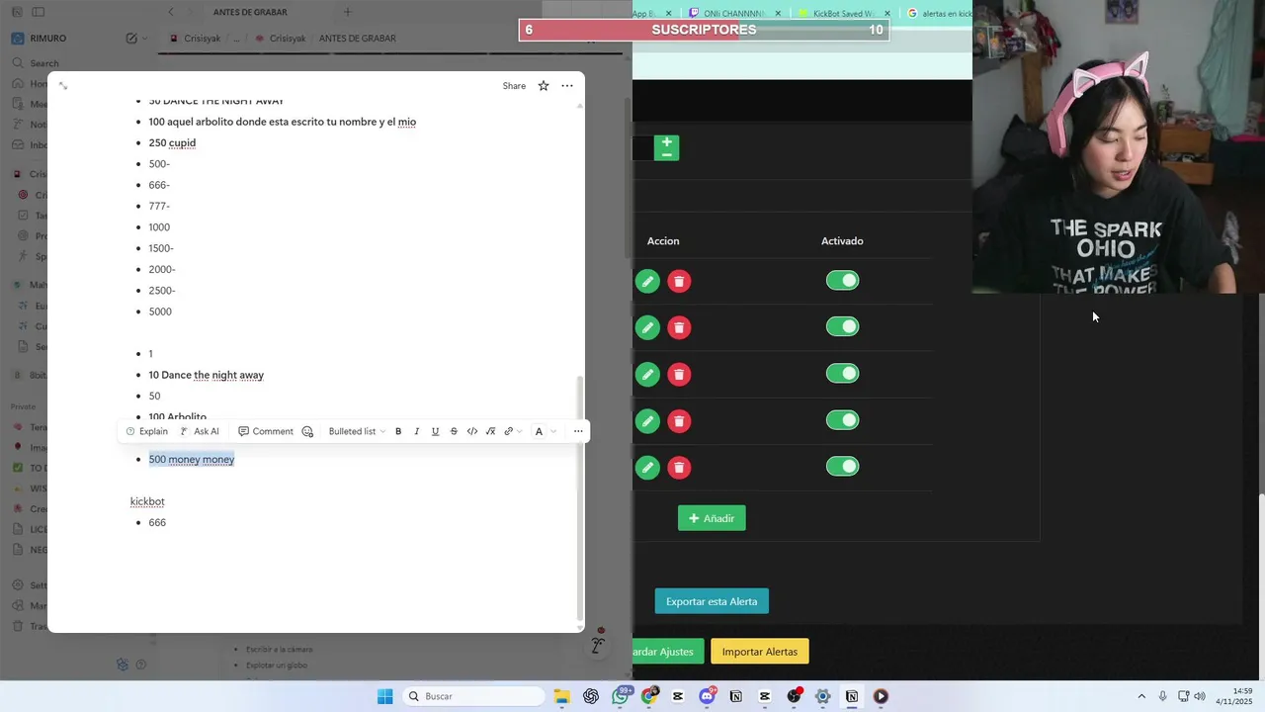Image resolution: width=1265 pixels, height=712 pixels.
Task: Open the page in full view
Action: (x=63, y=86)
